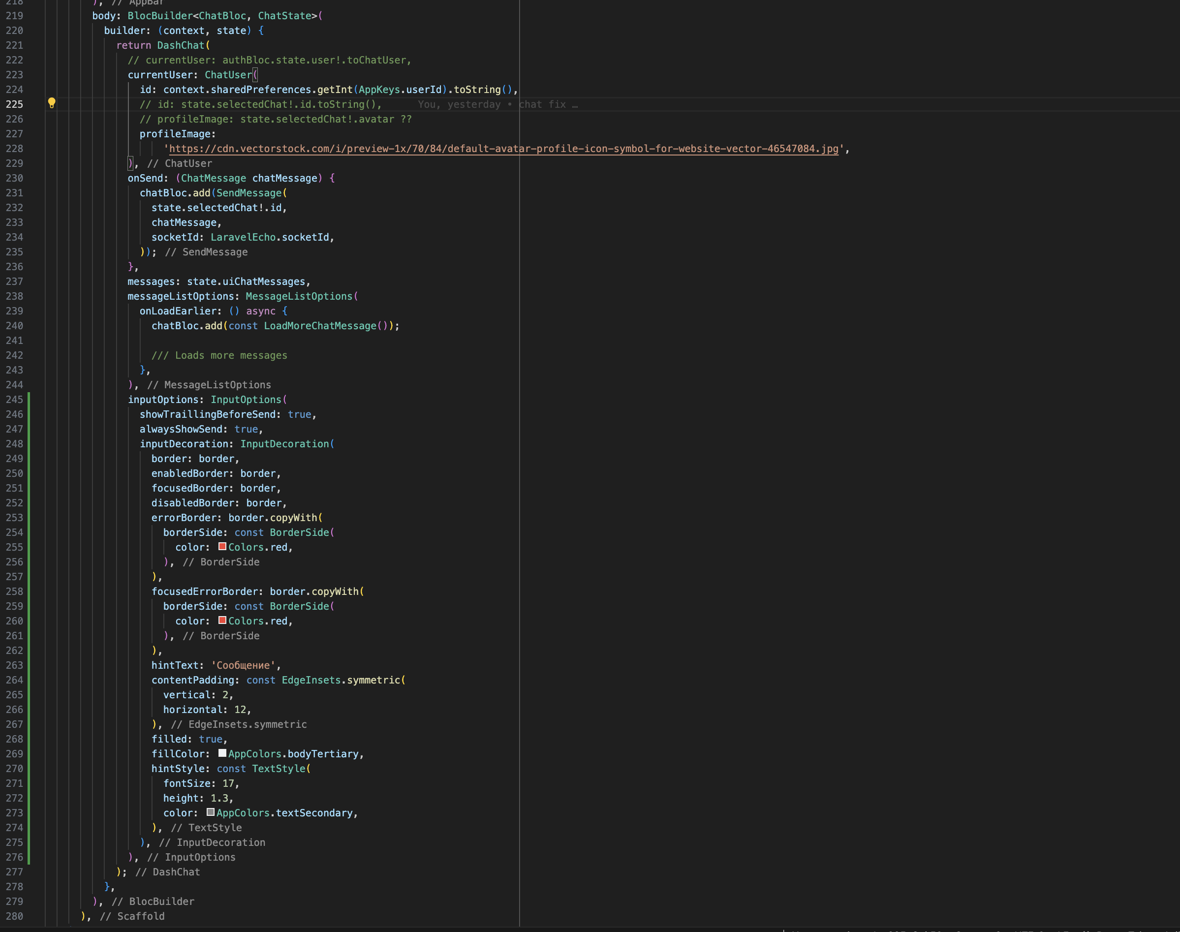Click the InputDecoration constructor on line 248

(x=286, y=444)
